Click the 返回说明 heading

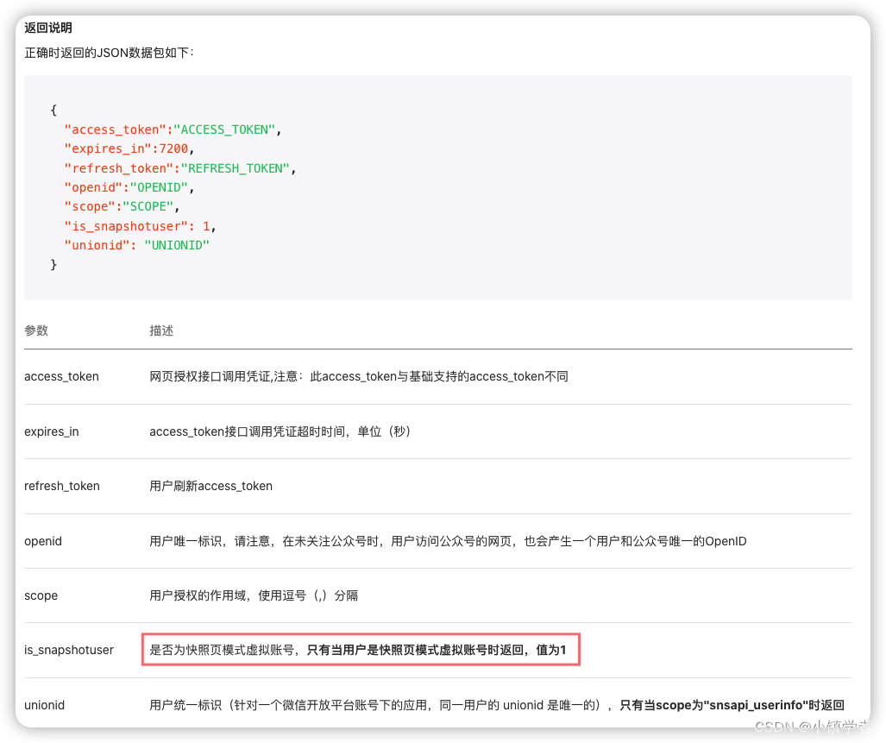48,27
